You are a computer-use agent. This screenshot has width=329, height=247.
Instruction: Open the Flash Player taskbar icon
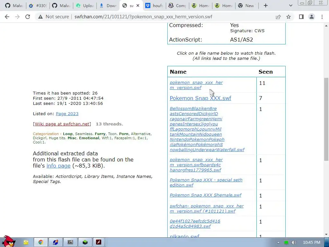[x=99, y=242]
